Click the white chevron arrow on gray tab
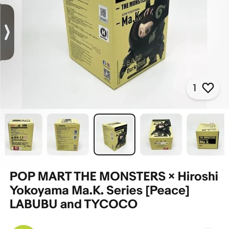This screenshot has width=229, height=229. click(7, 32)
